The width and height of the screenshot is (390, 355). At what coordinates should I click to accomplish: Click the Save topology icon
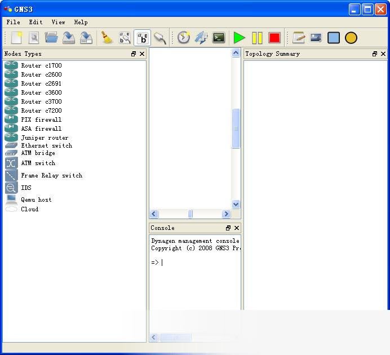69,38
